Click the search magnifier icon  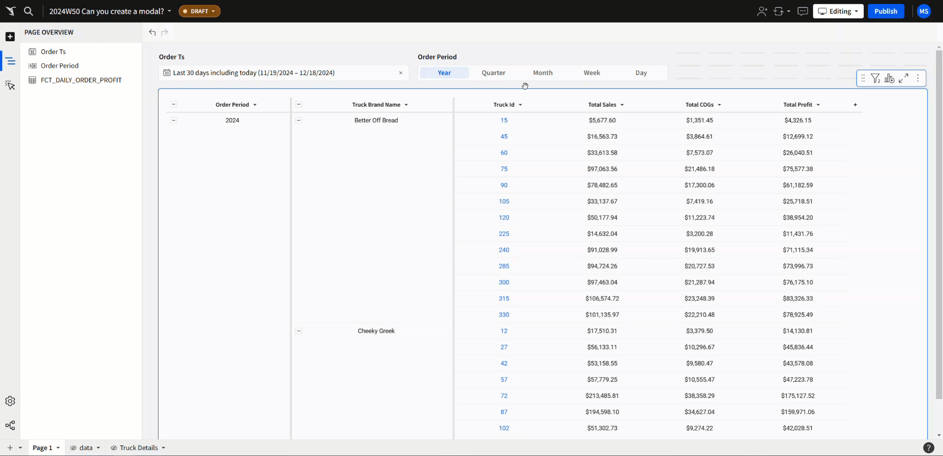tap(29, 11)
